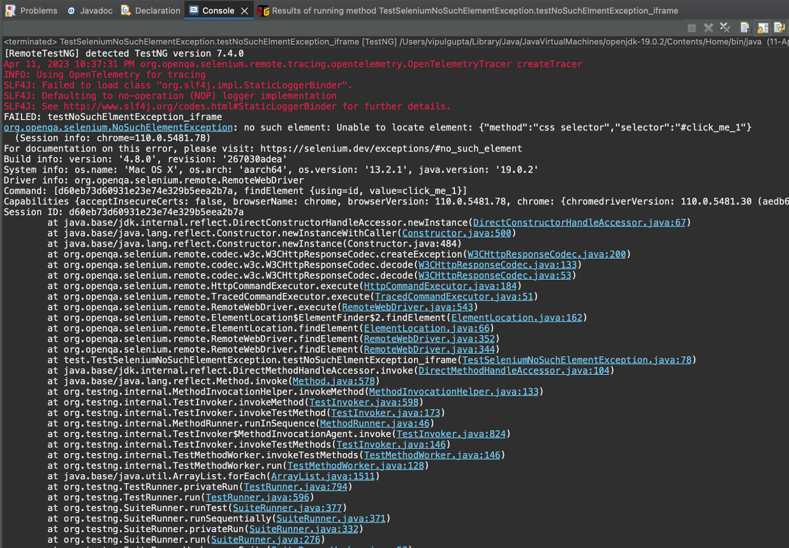Open RemoteWebDriver.java:543 link

coord(407,308)
